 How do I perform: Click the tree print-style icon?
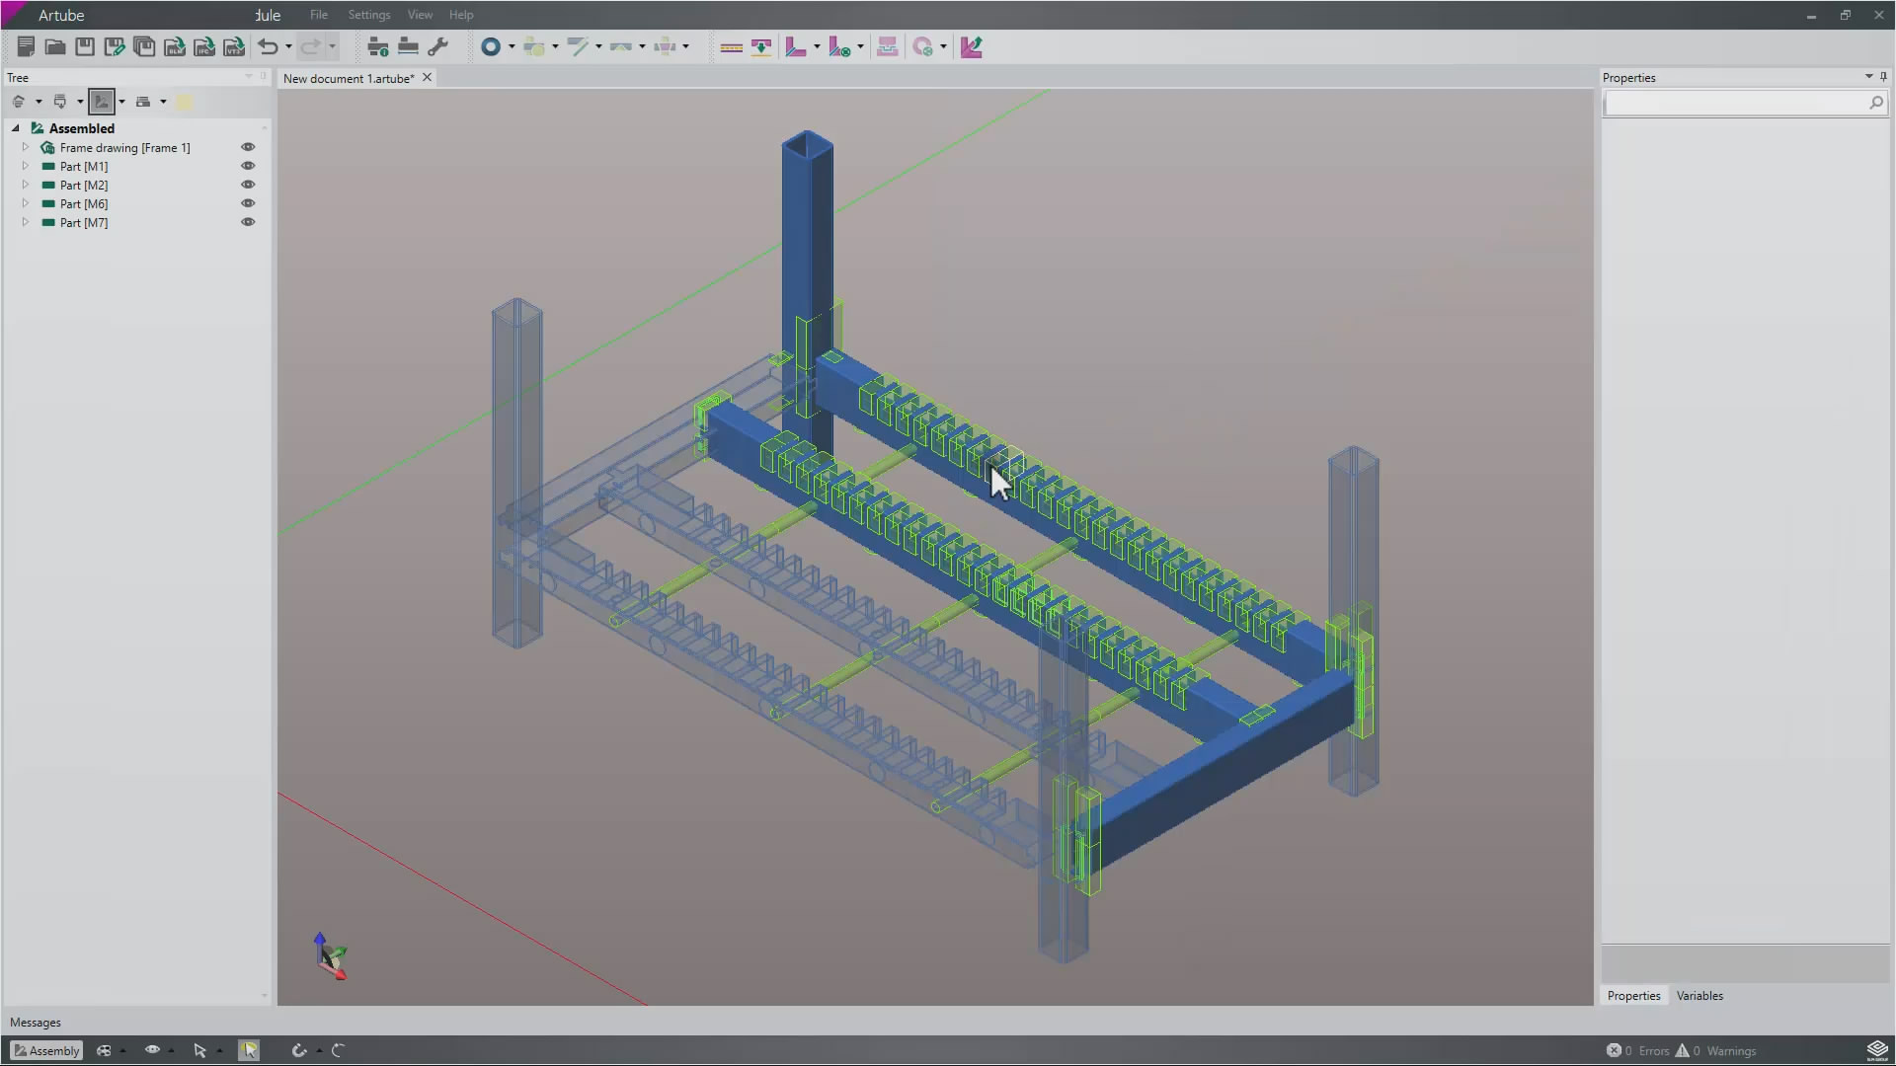tap(60, 102)
